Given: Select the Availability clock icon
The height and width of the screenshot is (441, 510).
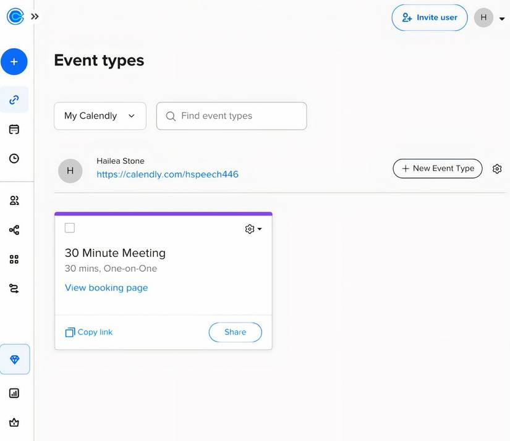Looking at the screenshot, I should pos(14,158).
